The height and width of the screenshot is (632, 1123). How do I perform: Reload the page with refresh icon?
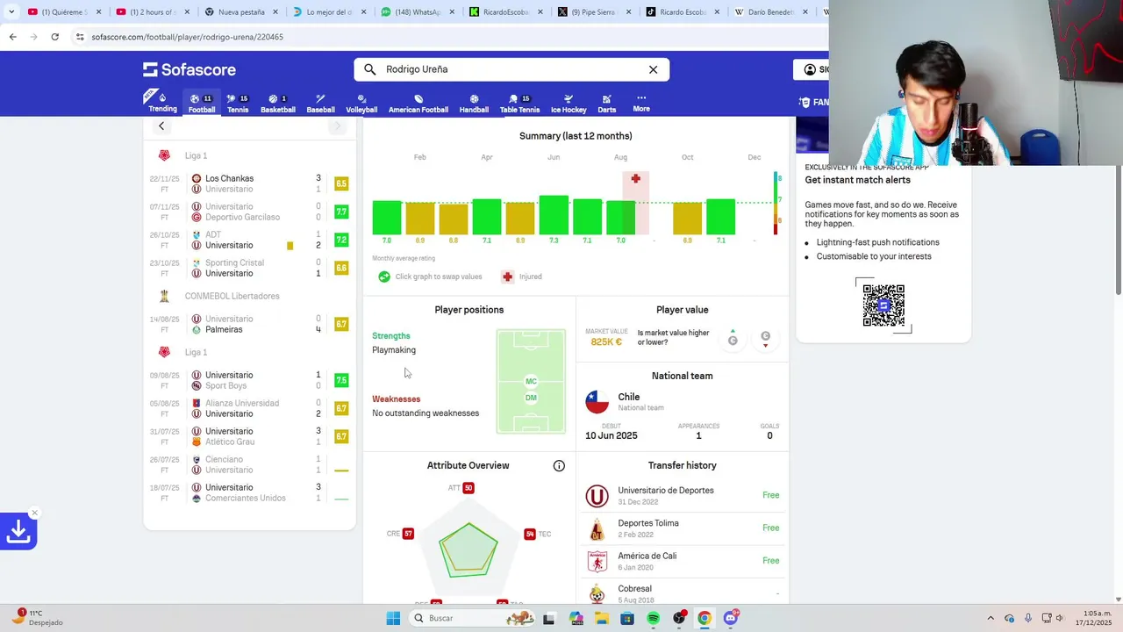pos(54,37)
